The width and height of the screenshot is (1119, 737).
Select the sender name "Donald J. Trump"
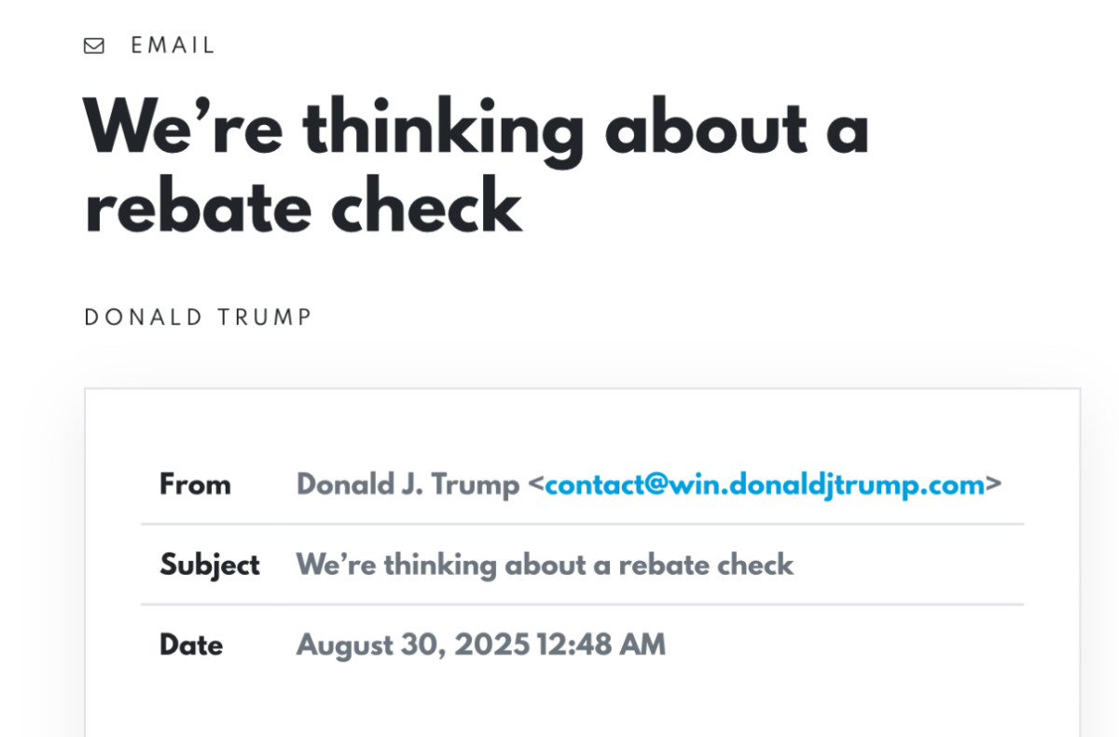click(x=408, y=485)
